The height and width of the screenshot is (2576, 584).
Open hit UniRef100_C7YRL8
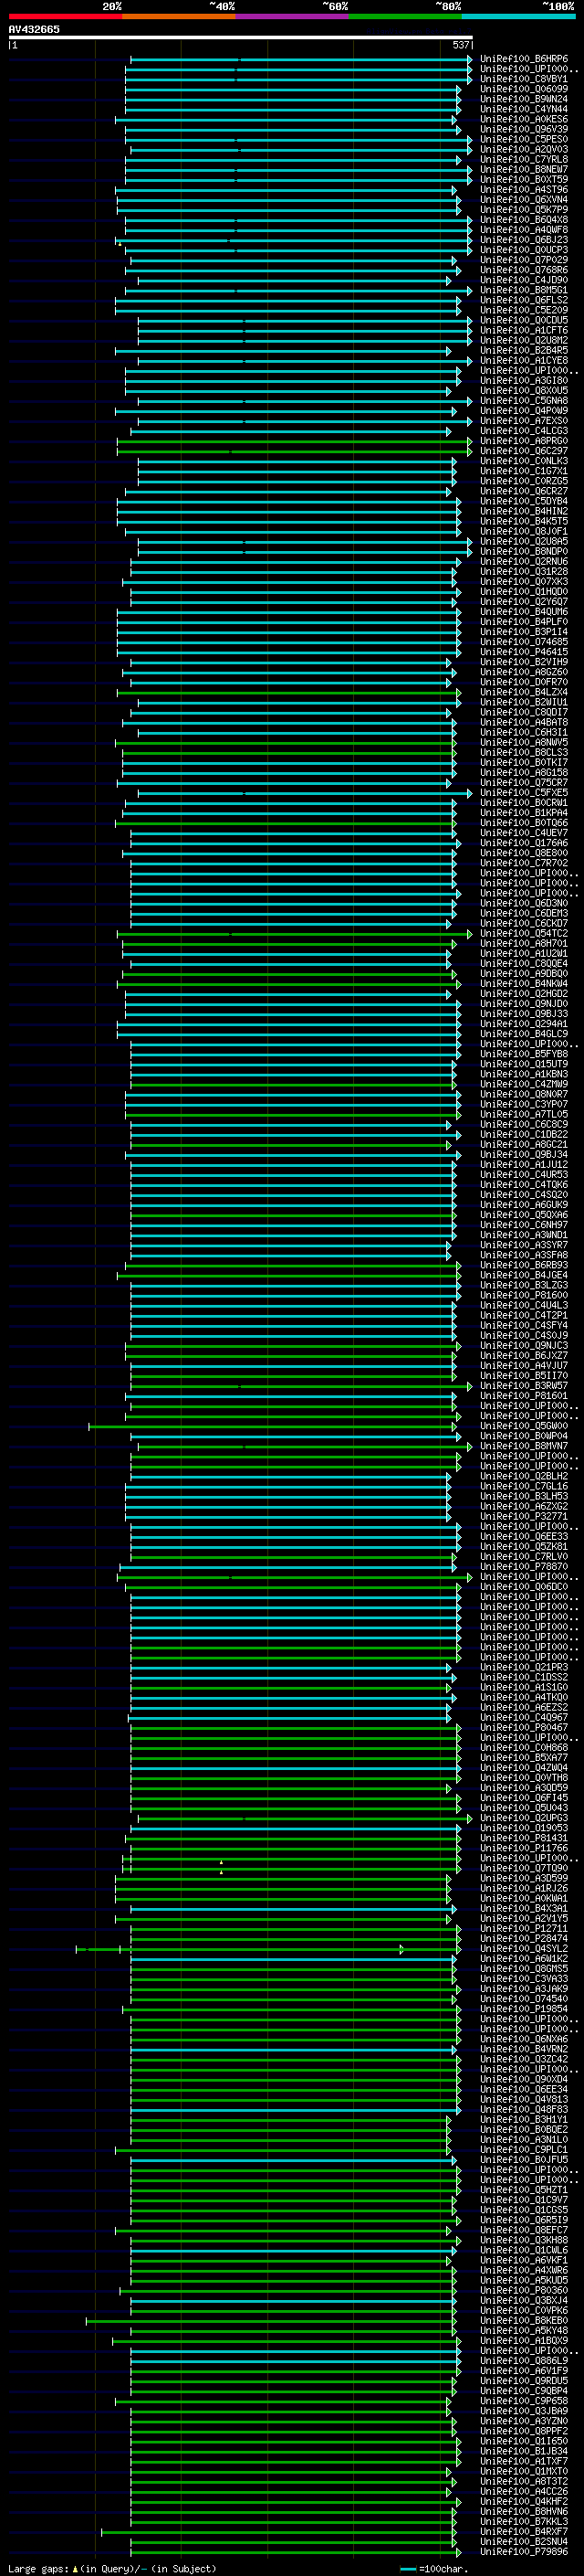(x=524, y=159)
